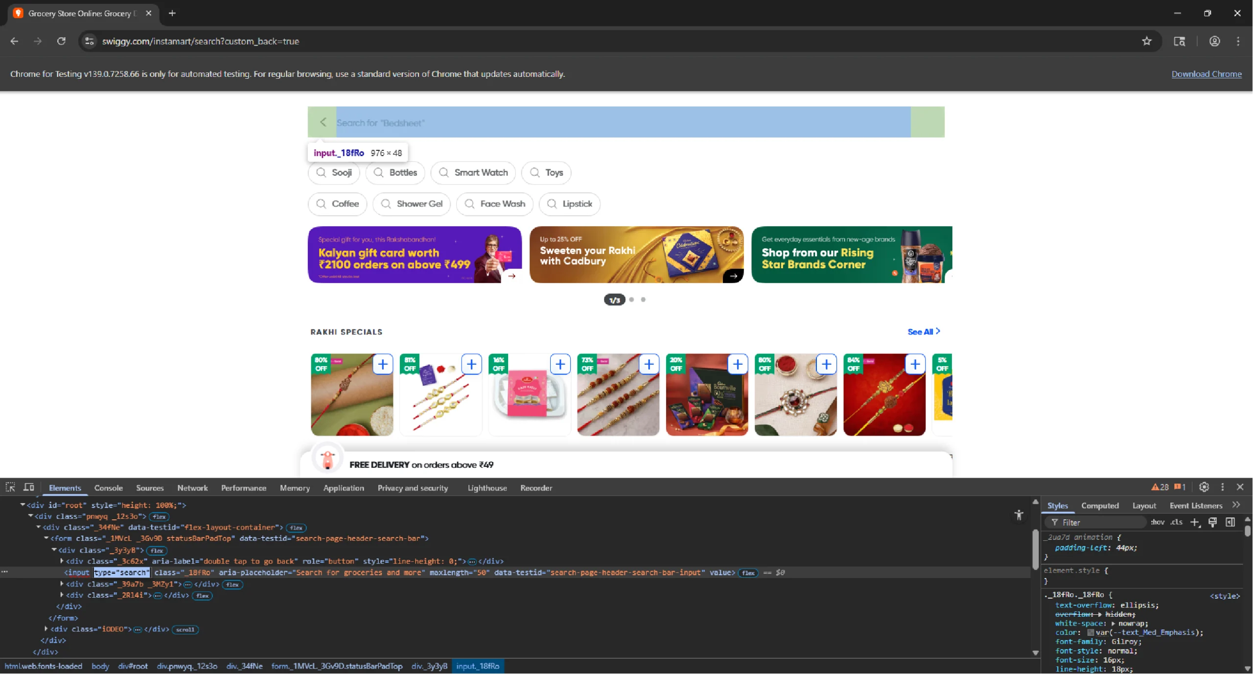Click the --text_Med_Emphasis color swatch
The image size is (1253, 674).
tap(1091, 632)
